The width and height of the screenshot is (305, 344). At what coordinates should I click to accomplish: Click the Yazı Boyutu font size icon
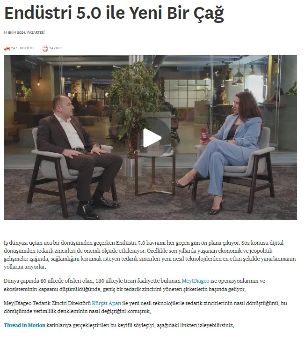(x=7, y=48)
